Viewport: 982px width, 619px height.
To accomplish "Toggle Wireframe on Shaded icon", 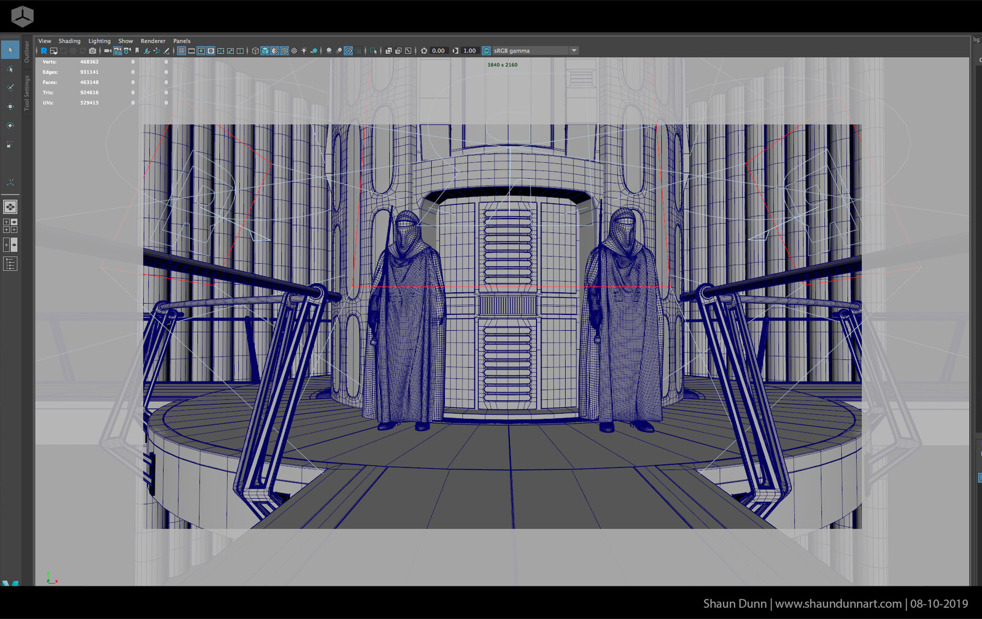I will tap(285, 51).
